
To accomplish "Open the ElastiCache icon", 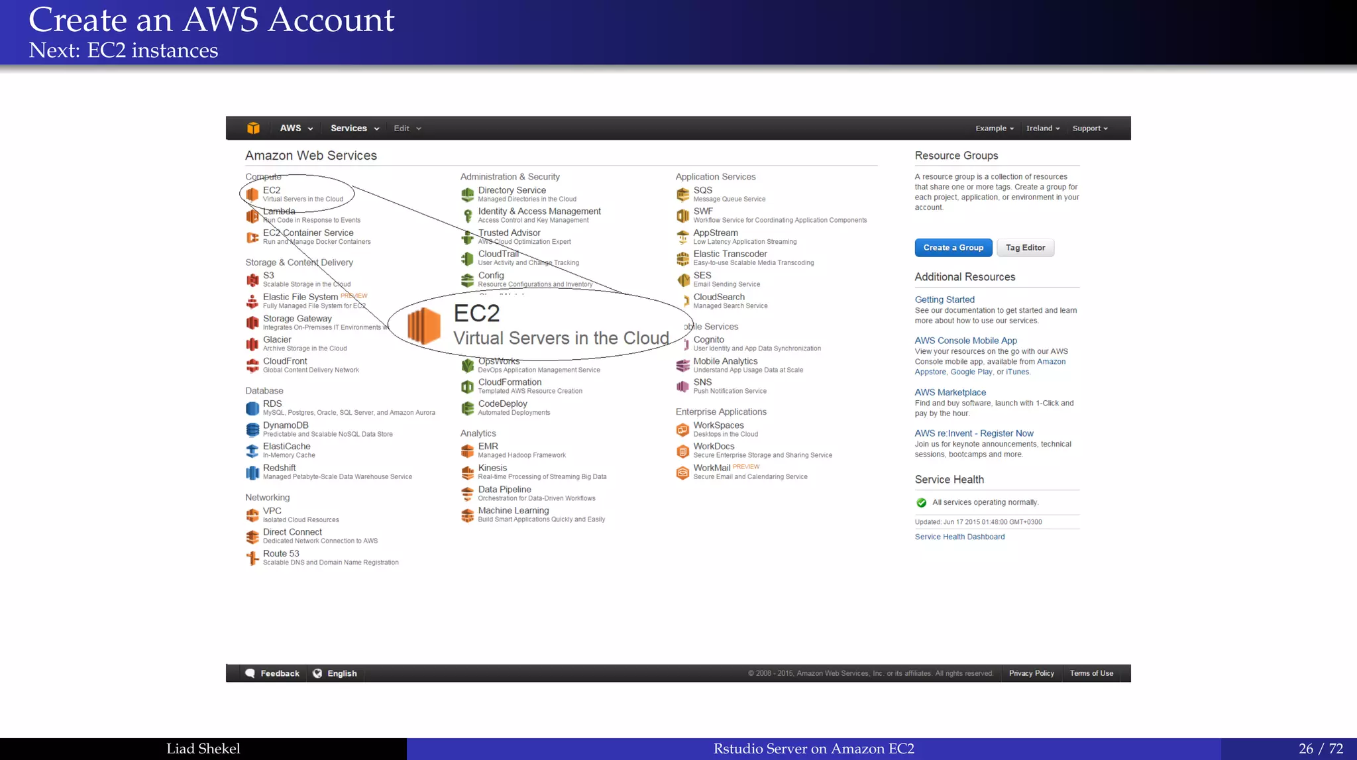I will (x=252, y=451).
